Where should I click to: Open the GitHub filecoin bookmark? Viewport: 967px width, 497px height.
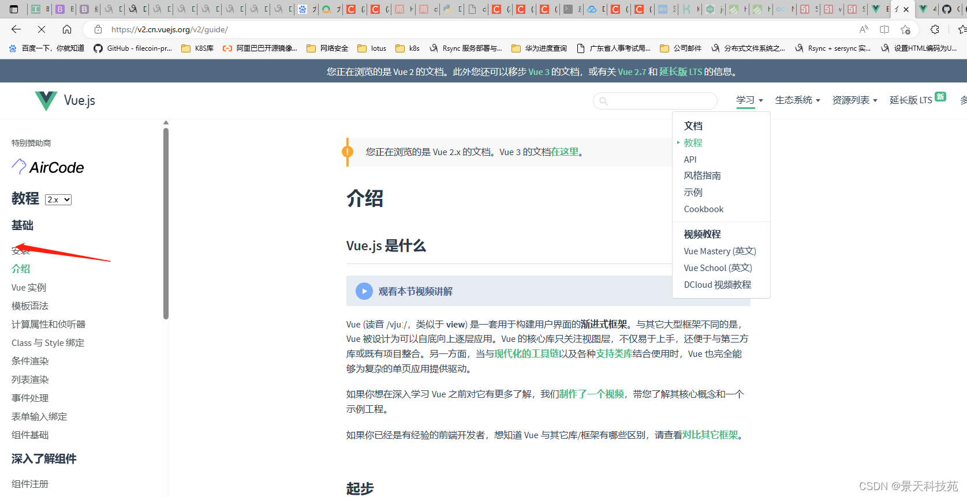tap(133, 48)
